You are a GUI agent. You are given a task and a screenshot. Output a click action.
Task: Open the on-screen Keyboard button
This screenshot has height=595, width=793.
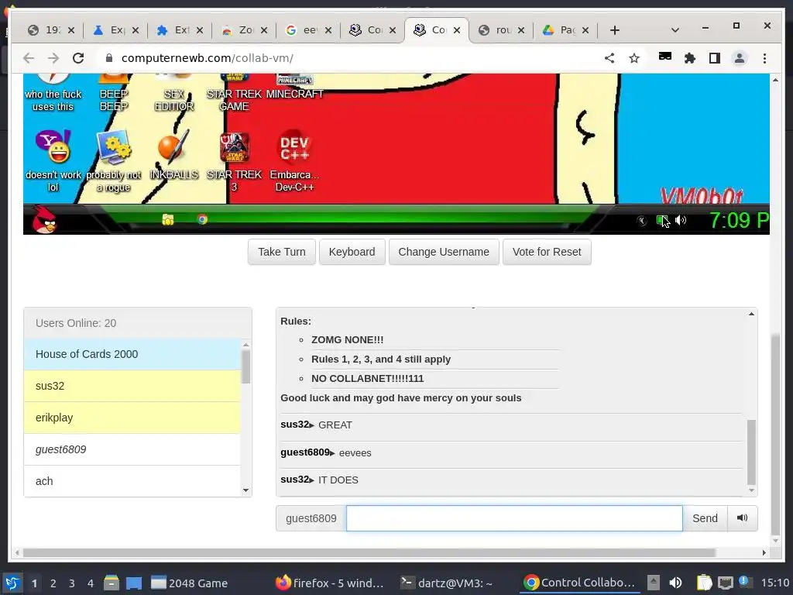352,252
